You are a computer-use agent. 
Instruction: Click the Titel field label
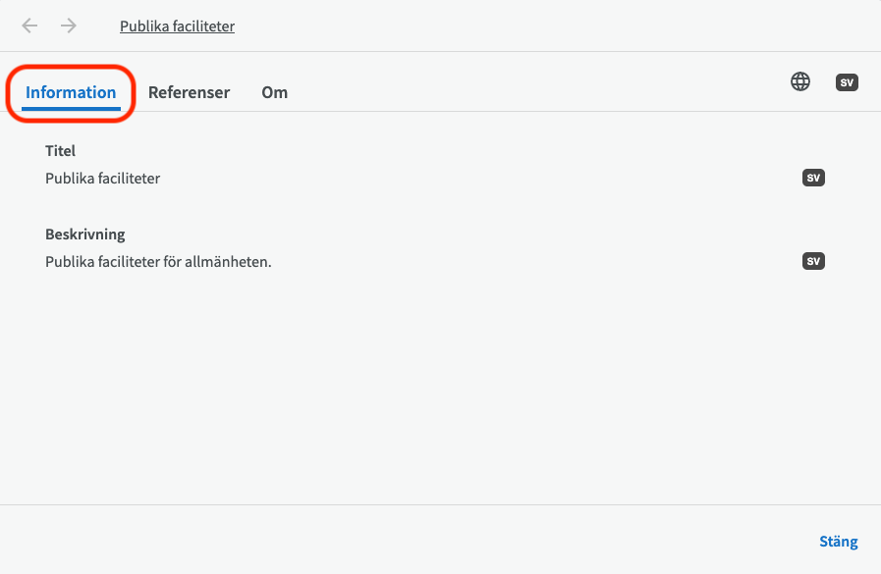[x=60, y=151]
